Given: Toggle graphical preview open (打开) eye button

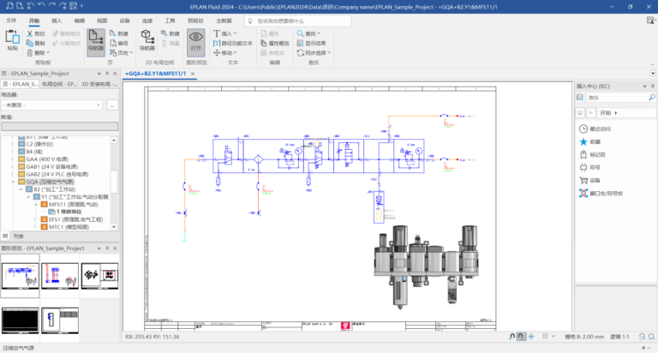Looking at the screenshot, I should coord(196,41).
